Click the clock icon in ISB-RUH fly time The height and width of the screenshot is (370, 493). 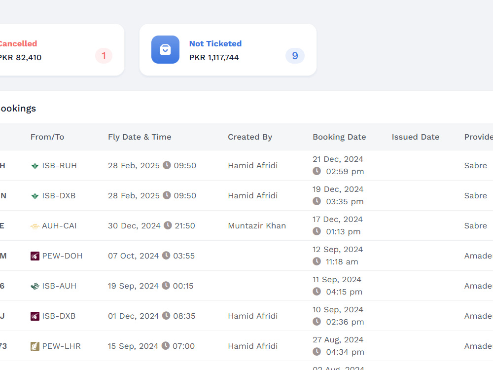(167, 165)
